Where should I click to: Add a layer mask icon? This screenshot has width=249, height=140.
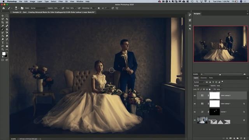click(x=231, y=138)
